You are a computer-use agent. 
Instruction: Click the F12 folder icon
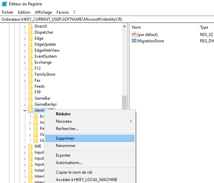click(x=30, y=68)
